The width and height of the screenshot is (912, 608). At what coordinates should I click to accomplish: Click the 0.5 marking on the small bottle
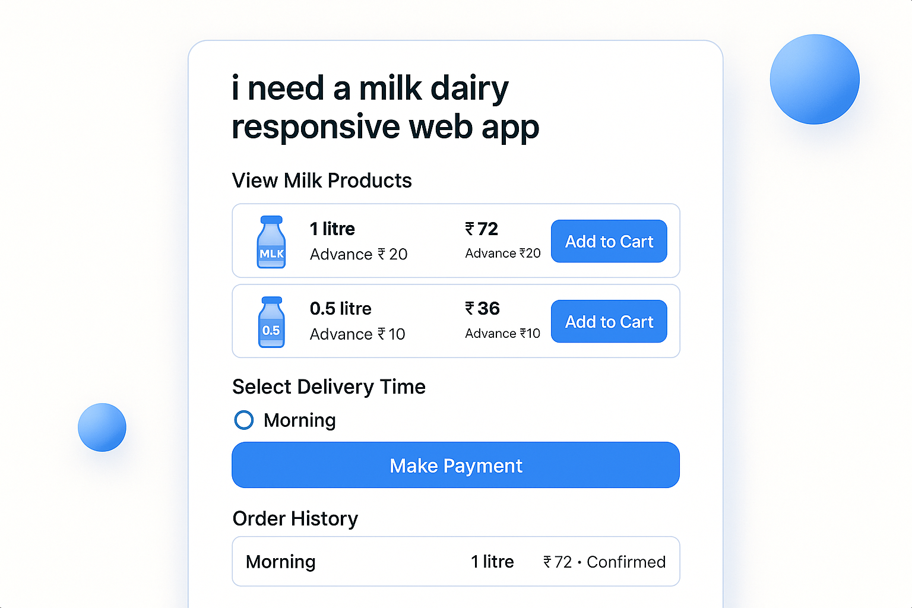coord(271,331)
